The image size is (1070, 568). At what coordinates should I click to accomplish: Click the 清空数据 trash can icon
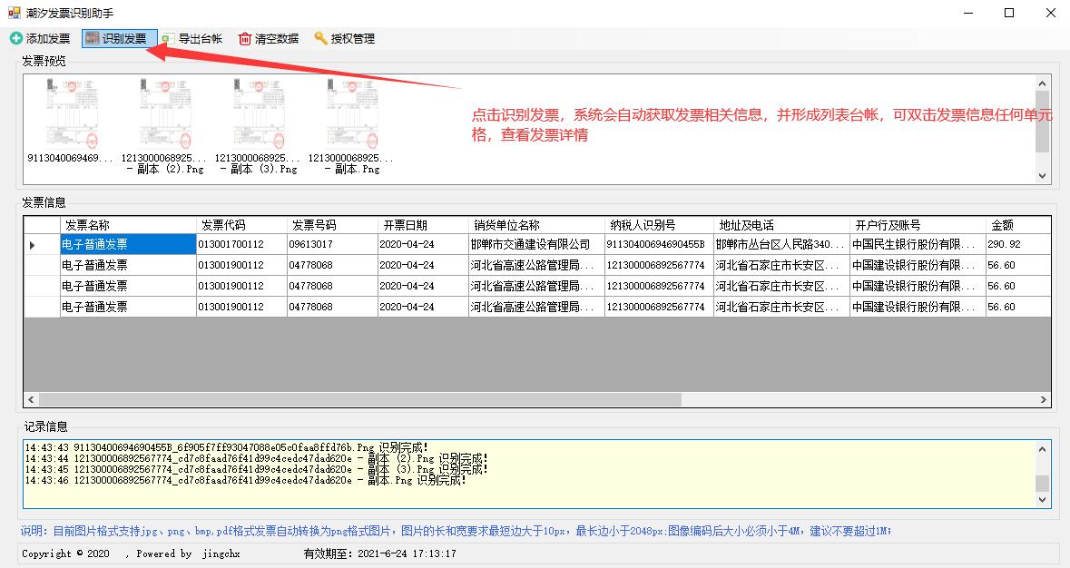coord(245,39)
